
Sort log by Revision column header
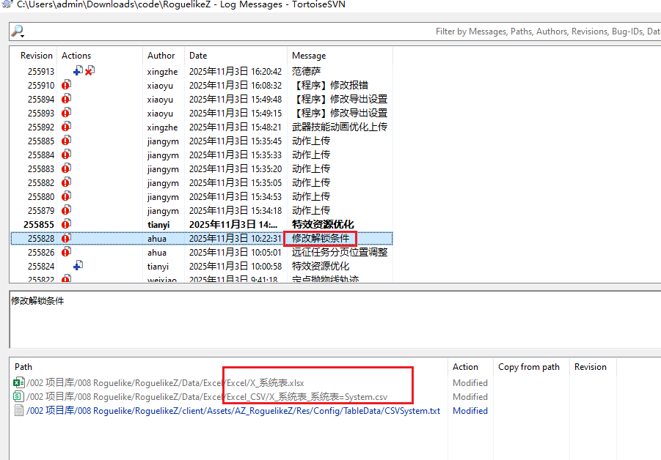(x=36, y=56)
